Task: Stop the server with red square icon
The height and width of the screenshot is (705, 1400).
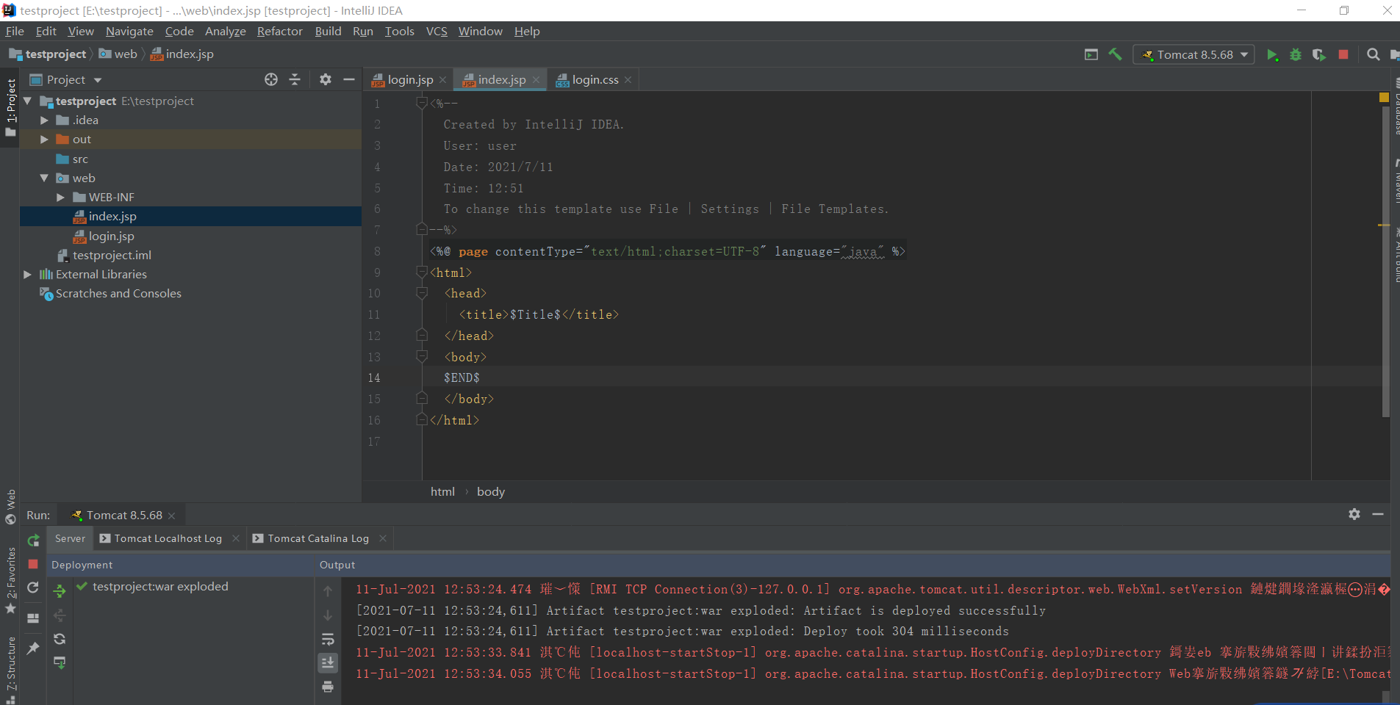Action: tap(1343, 54)
